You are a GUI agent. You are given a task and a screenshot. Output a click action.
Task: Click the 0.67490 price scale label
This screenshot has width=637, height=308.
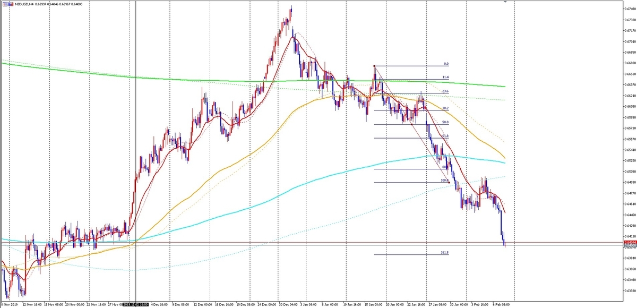pyautogui.click(x=630, y=9)
